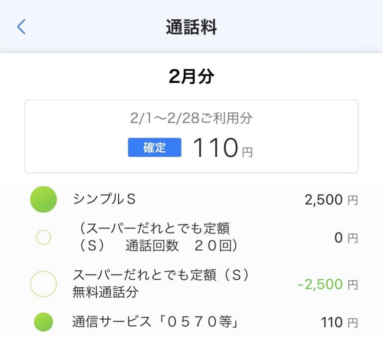Image resolution: width=383 pixels, height=355 pixels.
Task: Click large dotted circle beside 無料通話分
Action: (43, 284)
